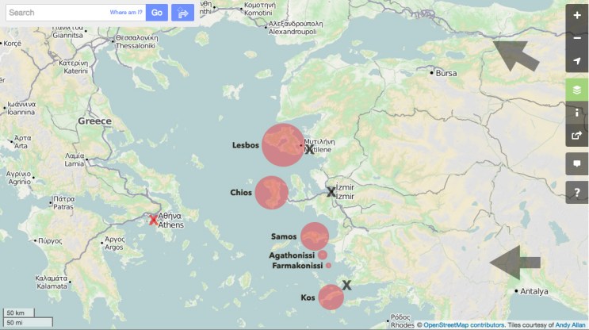Click the Kalamata city label
This screenshot has width=589, height=330.
pyautogui.click(x=52, y=282)
